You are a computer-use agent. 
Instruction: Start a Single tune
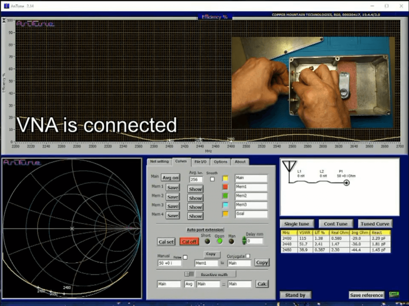296,223
